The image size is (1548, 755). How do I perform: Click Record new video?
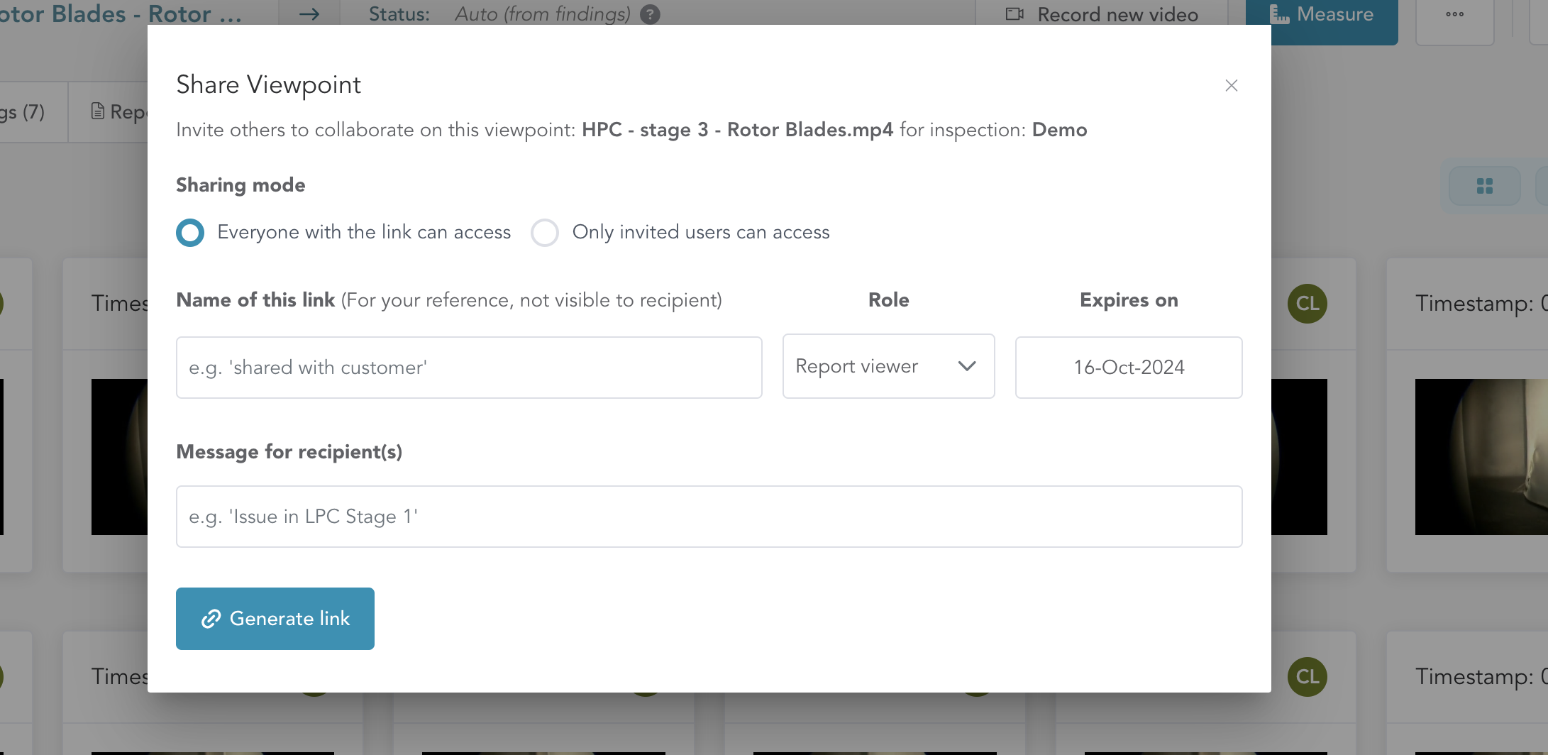pos(1102,14)
